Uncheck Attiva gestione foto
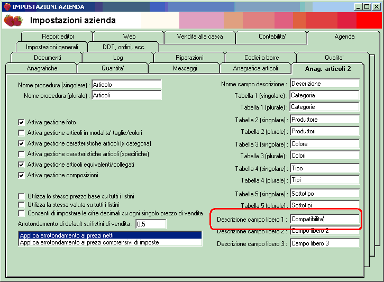 (21, 122)
